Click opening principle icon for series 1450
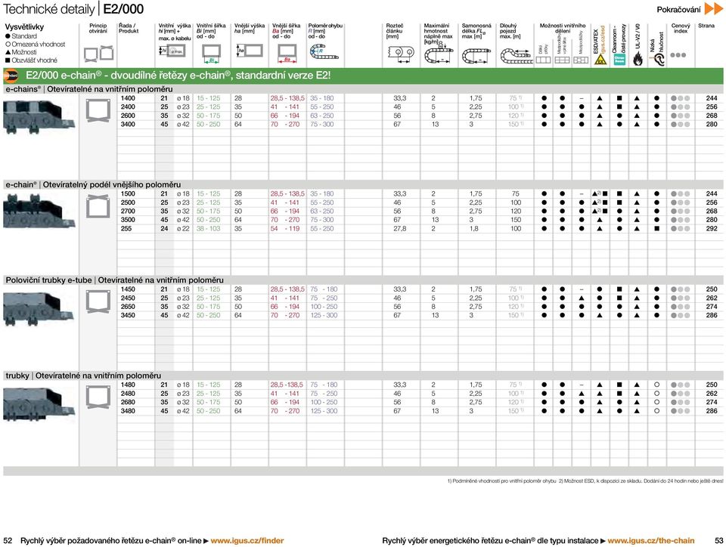The image size is (726, 547). (98, 302)
